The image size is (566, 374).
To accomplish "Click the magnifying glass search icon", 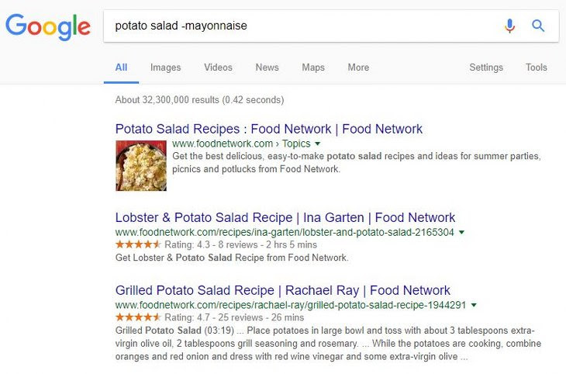I will click(x=538, y=26).
